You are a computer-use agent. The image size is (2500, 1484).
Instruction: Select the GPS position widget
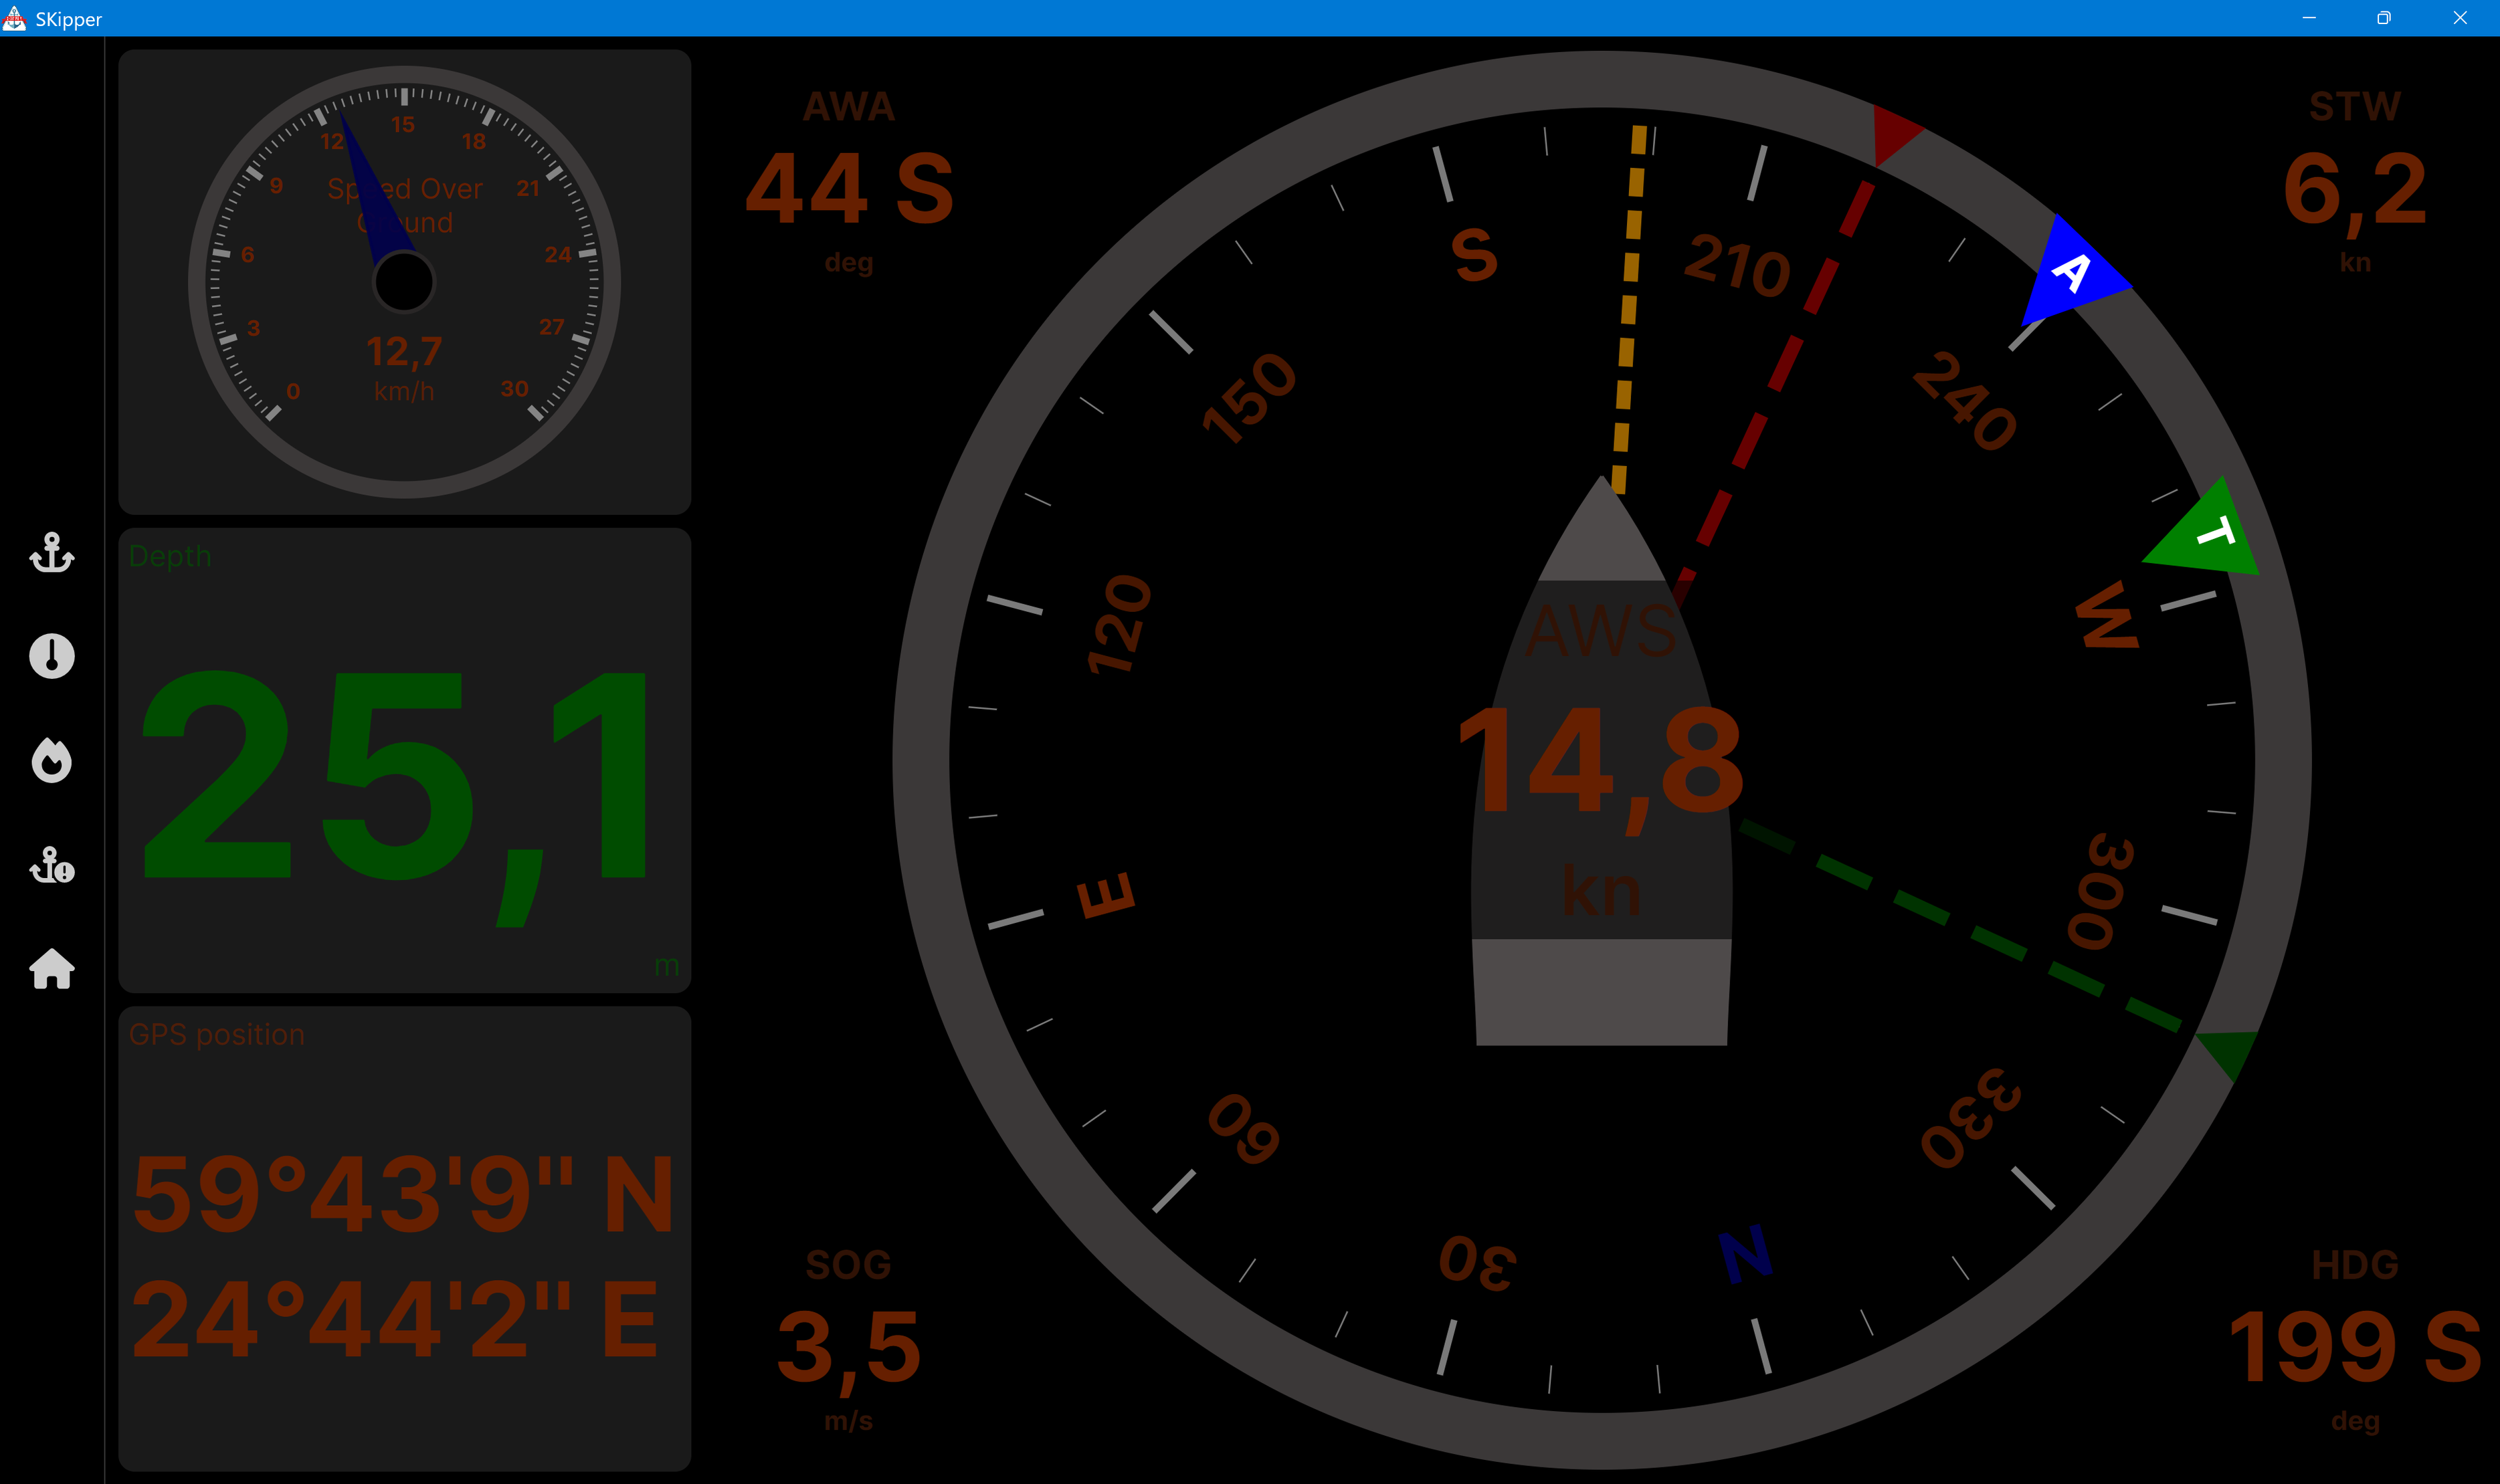(404, 1238)
